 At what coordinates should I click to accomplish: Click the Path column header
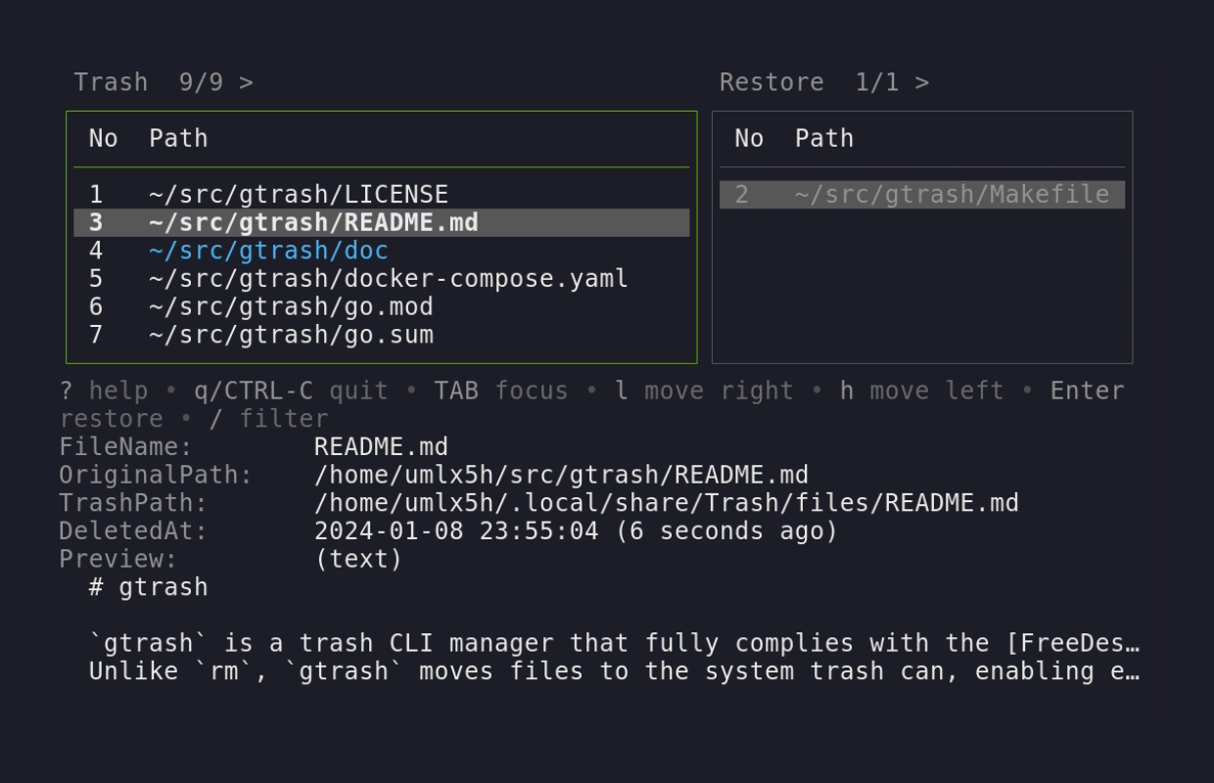178,138
